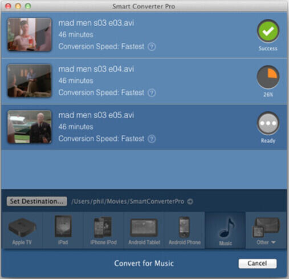Open the Other devices dropdown
Image resolution: width=289 pixels, height=279 pixels.
266,231
